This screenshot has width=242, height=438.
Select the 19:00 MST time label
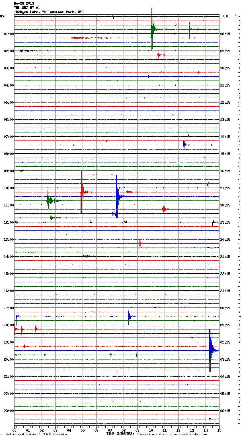[9, 342]
